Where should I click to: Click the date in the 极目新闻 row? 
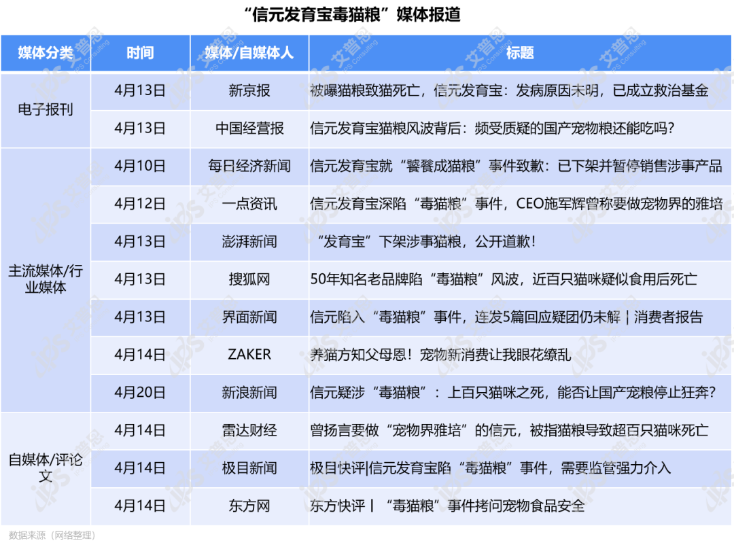pyautogui.click(x=140, y=468)
